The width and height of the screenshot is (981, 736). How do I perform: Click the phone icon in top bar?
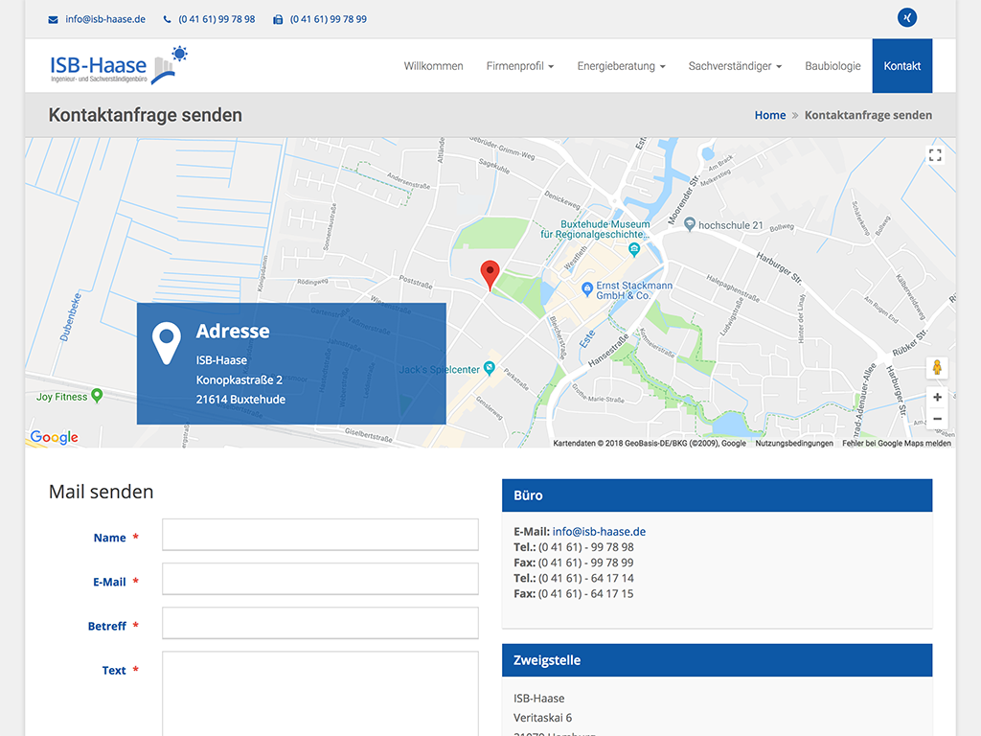pyautogui.click(x=167, y=19)
